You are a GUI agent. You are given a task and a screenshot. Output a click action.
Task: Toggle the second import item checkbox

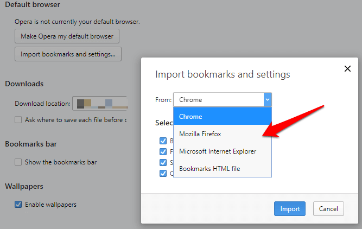(163, 151)
